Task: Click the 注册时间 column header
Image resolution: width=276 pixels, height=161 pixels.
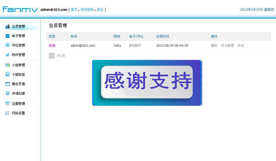Action: 163,37
